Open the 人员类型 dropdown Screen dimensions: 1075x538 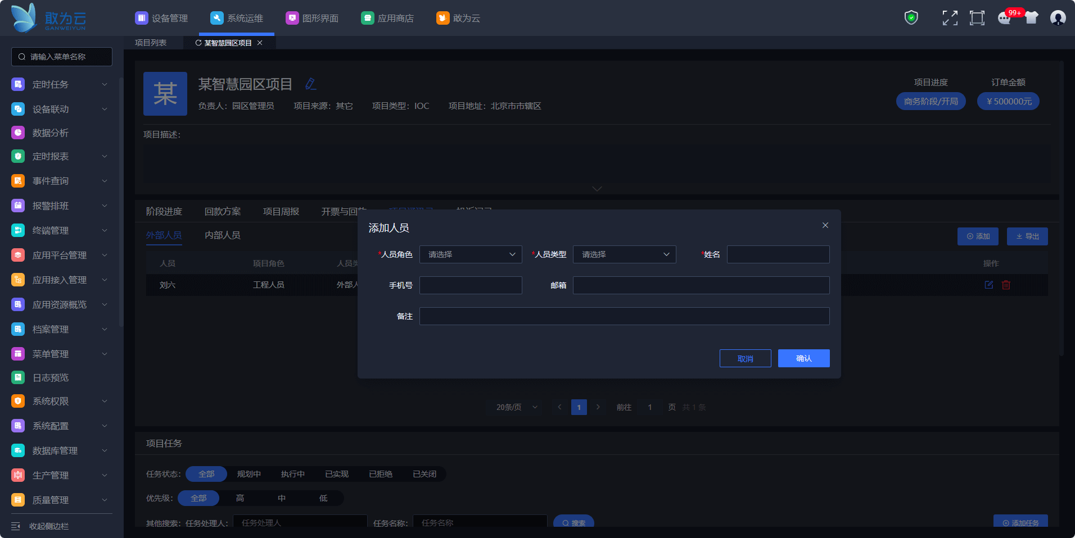[624, 254]
